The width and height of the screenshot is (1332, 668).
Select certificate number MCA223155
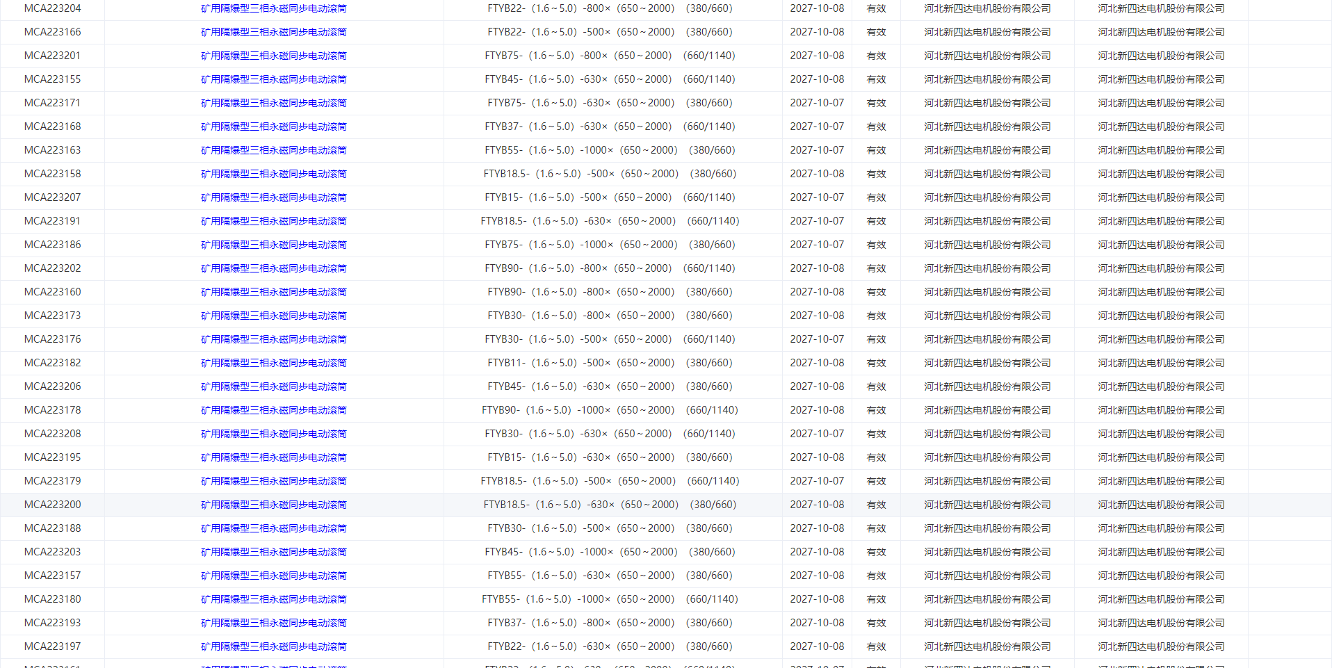52,79
